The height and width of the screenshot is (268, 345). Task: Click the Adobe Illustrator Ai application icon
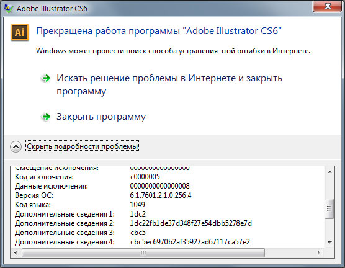click(20, 32)
